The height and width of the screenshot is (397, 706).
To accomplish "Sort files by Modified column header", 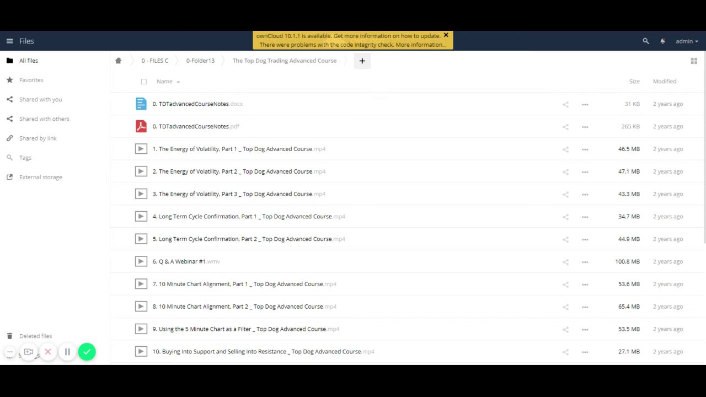I will click(665, 81).
